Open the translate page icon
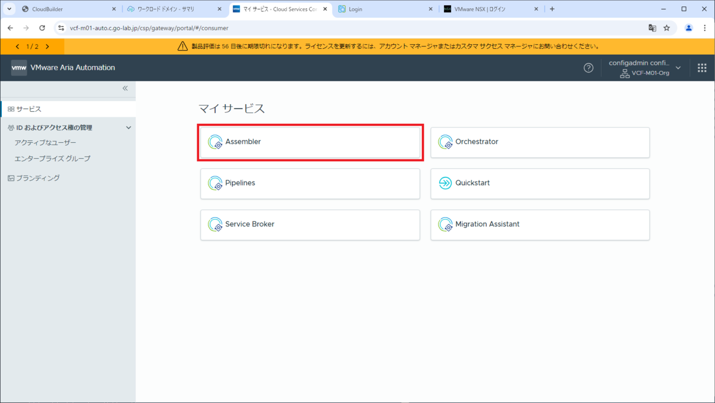 pos(652,28)
